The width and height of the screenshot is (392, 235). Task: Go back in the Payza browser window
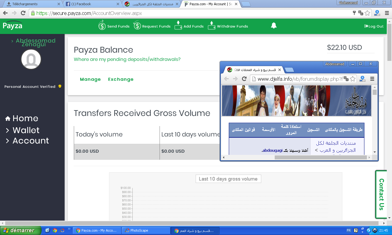click(x=5, y=13)
